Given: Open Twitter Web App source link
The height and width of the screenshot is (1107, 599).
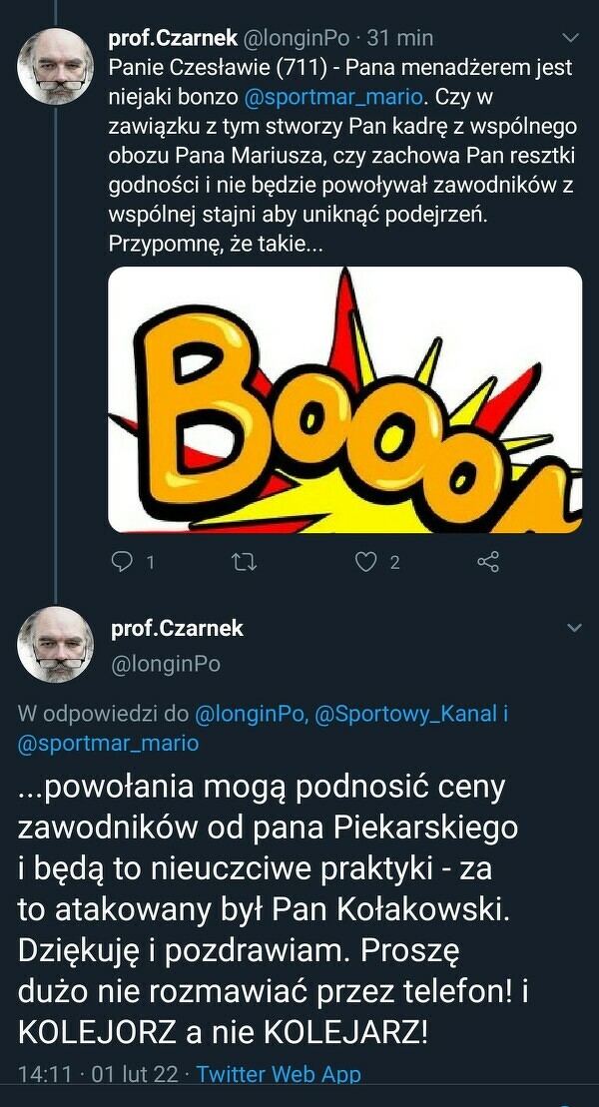Looking at the screenshot, I should click(279, 1074).
